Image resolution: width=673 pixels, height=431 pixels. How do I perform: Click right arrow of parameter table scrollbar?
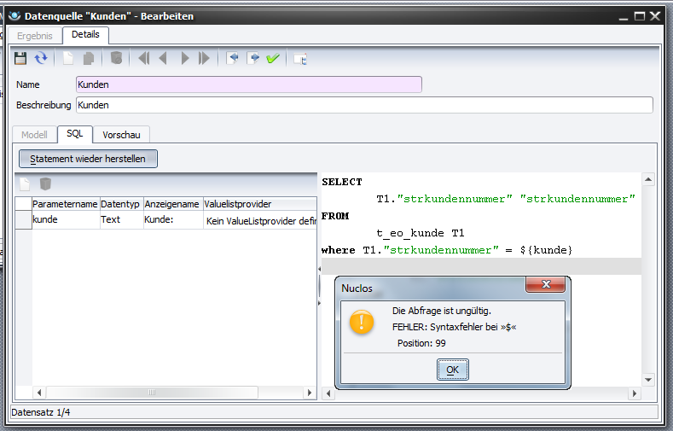click(x=310, y=393)
